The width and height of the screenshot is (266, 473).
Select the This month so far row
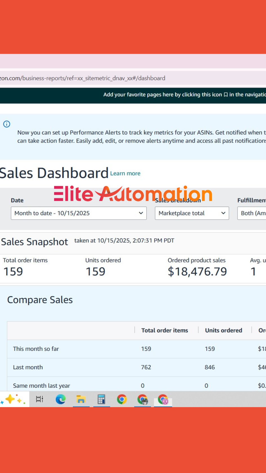[x=36, y=349]
